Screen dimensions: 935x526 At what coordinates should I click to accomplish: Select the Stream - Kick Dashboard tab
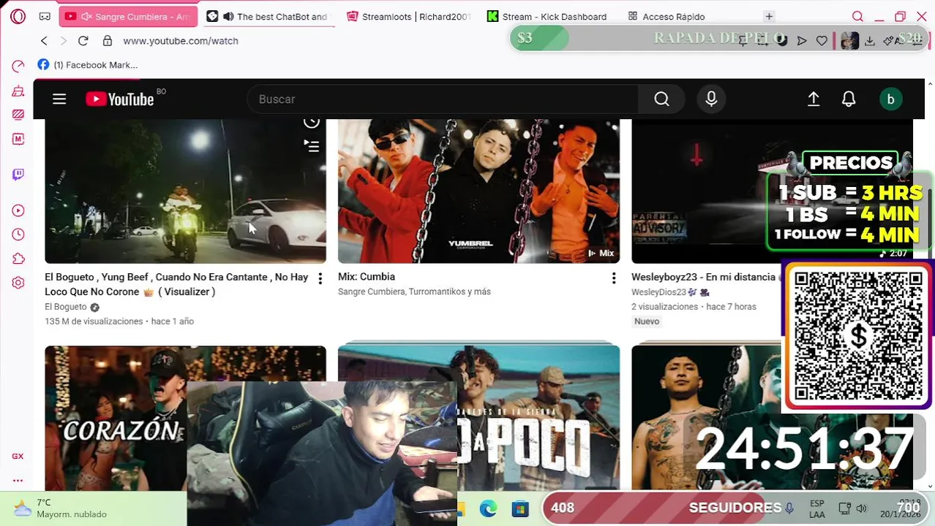pyautogui.click(x=547, y=16)
